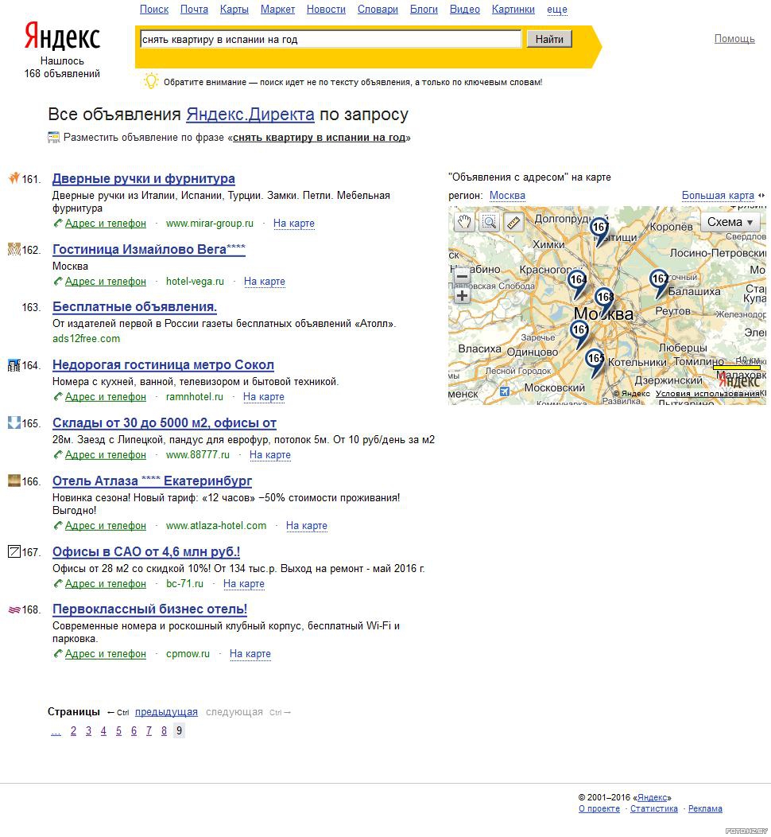Open Картинки in top navigation
Viewport: 771px width, 837px height.
pos(513,9)
